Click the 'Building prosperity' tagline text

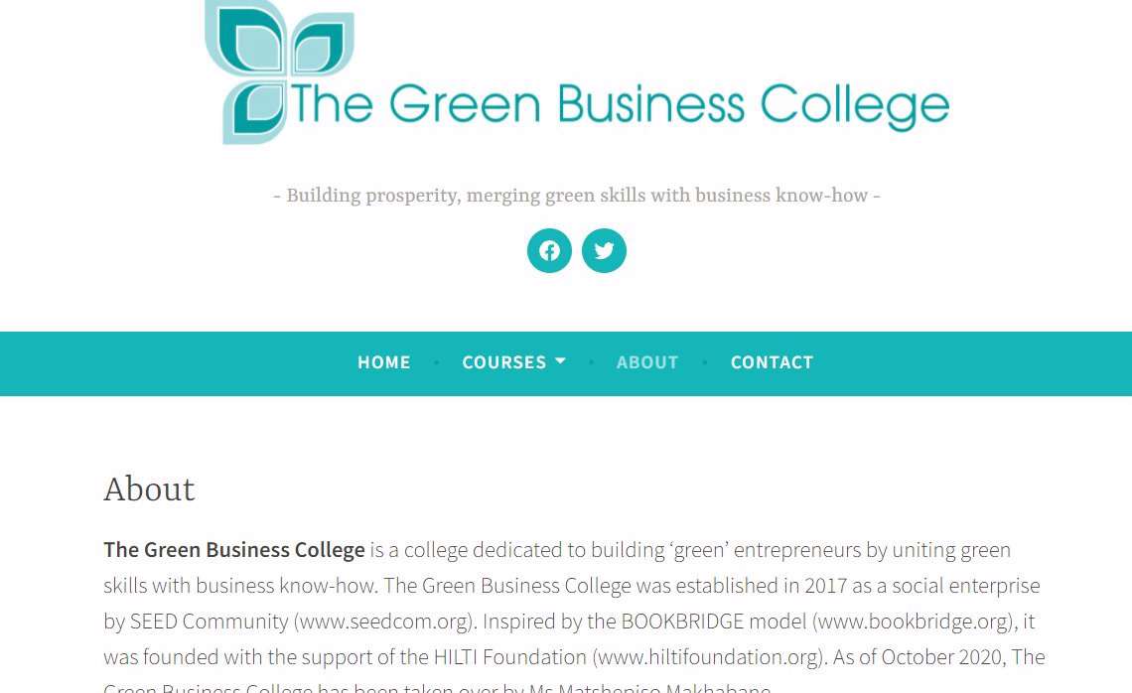click(x=576, y=196)
